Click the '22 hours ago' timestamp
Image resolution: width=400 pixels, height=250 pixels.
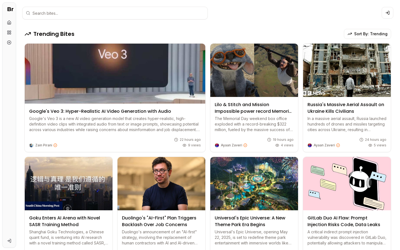pyautogui.click(x=190, y=140)
